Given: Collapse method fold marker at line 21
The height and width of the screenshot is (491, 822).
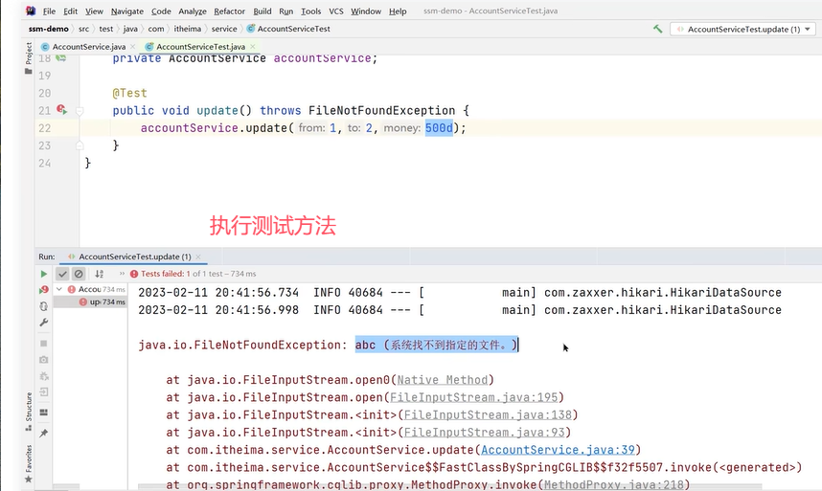Looking at the screenshot, I should (x=80, y=110).
